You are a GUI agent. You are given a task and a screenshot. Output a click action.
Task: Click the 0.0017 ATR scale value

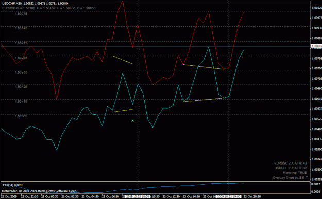pyautogui.click(x=316, y=184)
